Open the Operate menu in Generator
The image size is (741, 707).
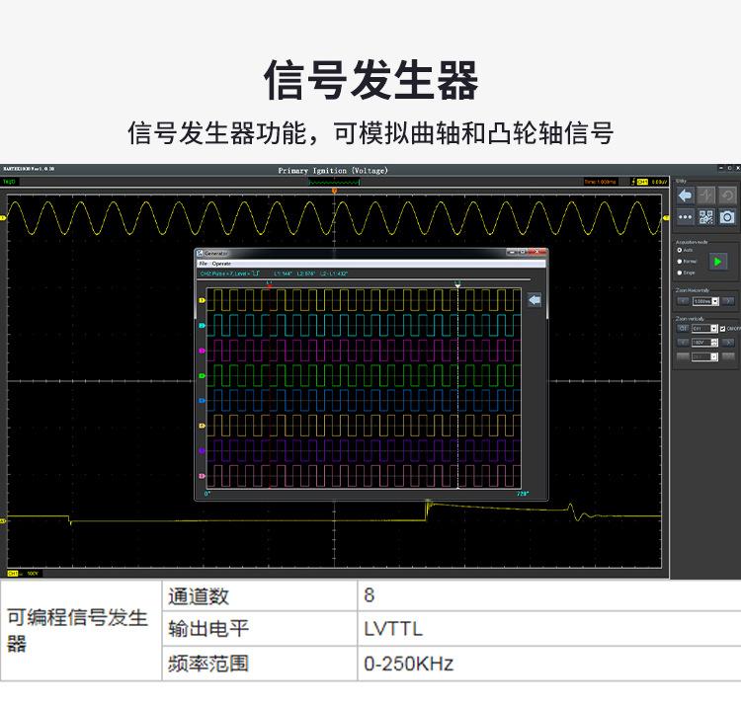coord(220,264)
